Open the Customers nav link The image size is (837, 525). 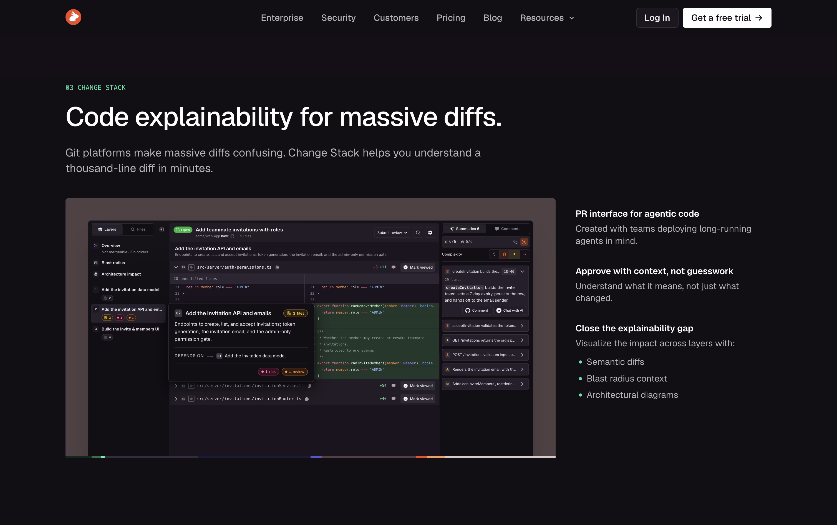tap(396, 18)
